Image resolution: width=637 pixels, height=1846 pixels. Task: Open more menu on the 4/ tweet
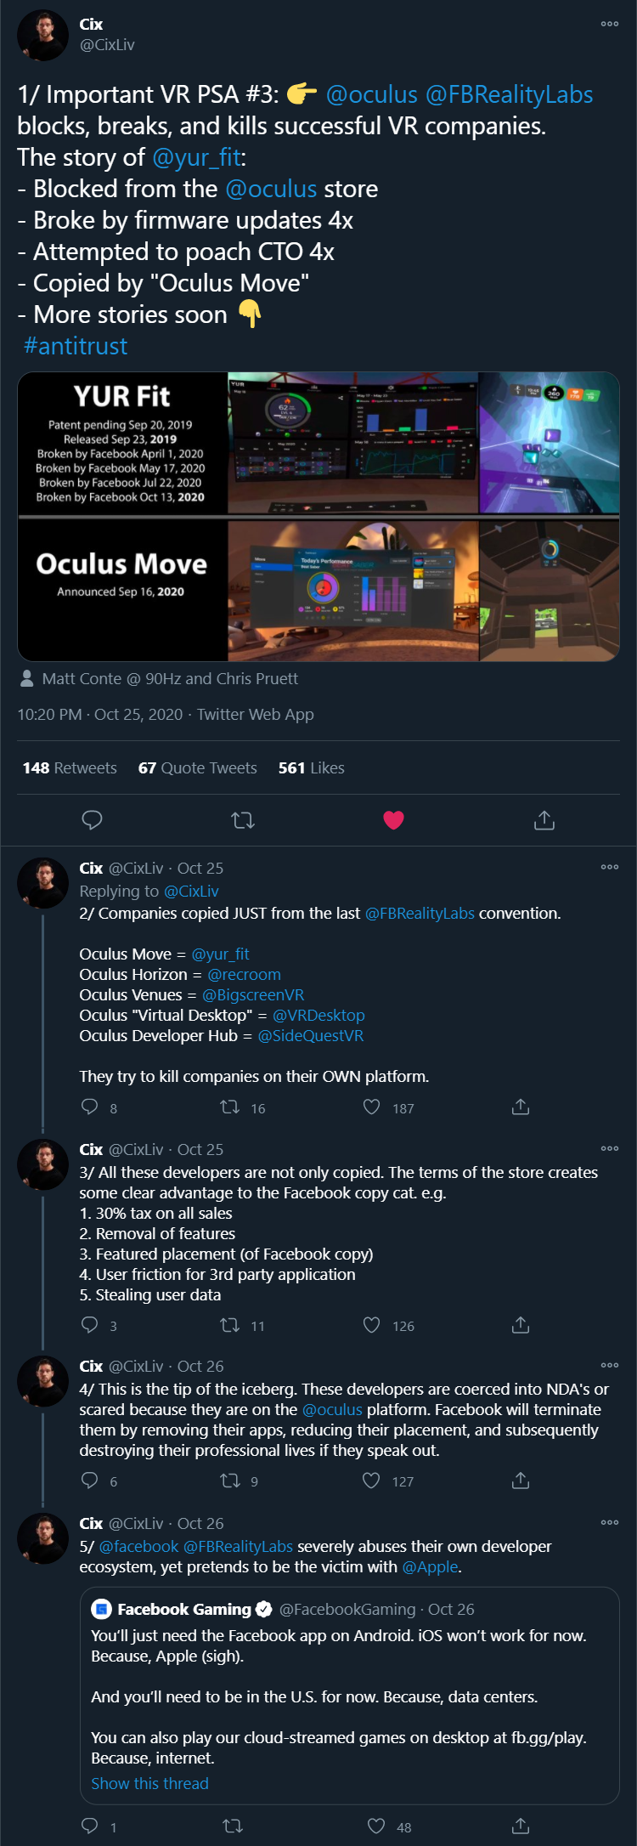(609, 1365)
